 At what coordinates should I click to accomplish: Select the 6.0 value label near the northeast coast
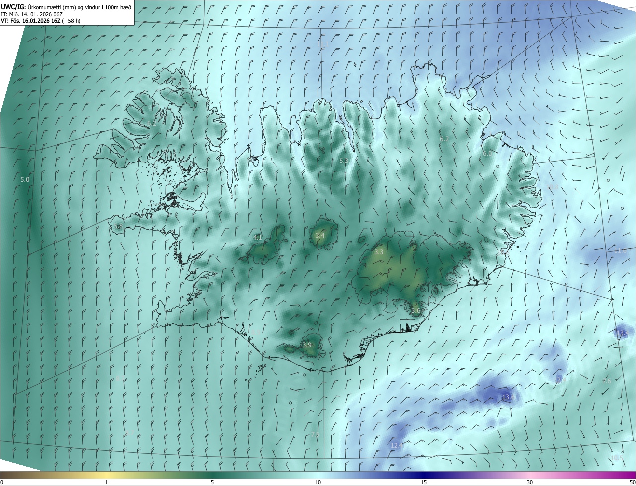tap(487, 154)
